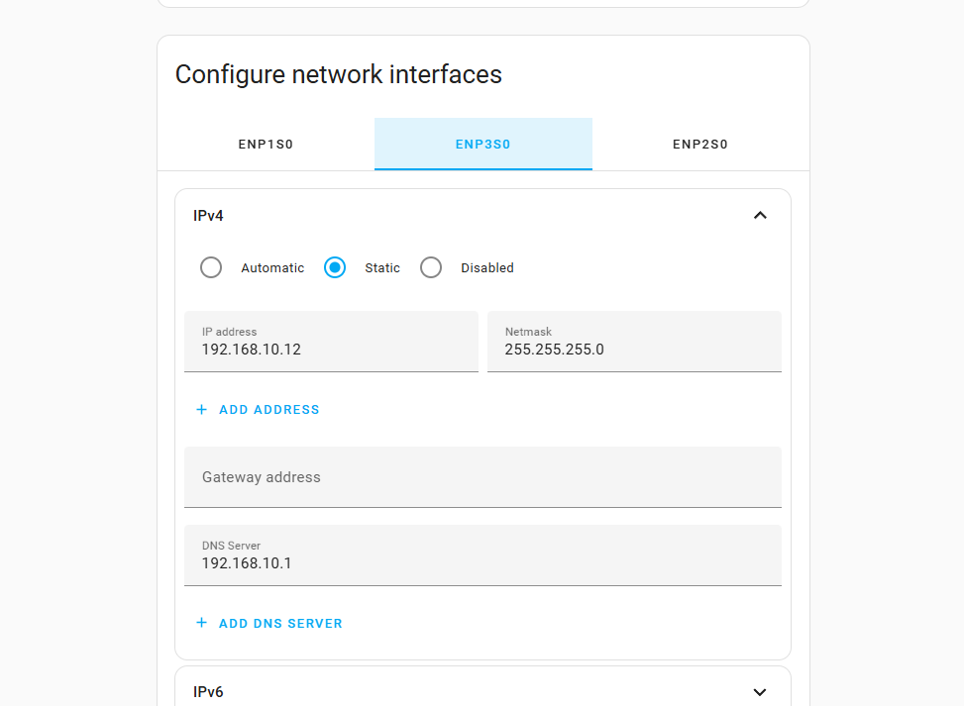
Task: Switch to the ENP1S0 interface tab
Action: pos(266,145)
